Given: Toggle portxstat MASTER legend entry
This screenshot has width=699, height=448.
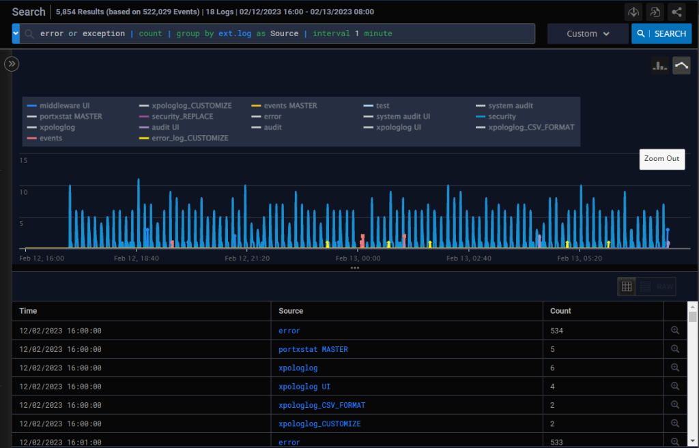Looking at the screenshot, I should pyautogui.click(x=65, y=116).
